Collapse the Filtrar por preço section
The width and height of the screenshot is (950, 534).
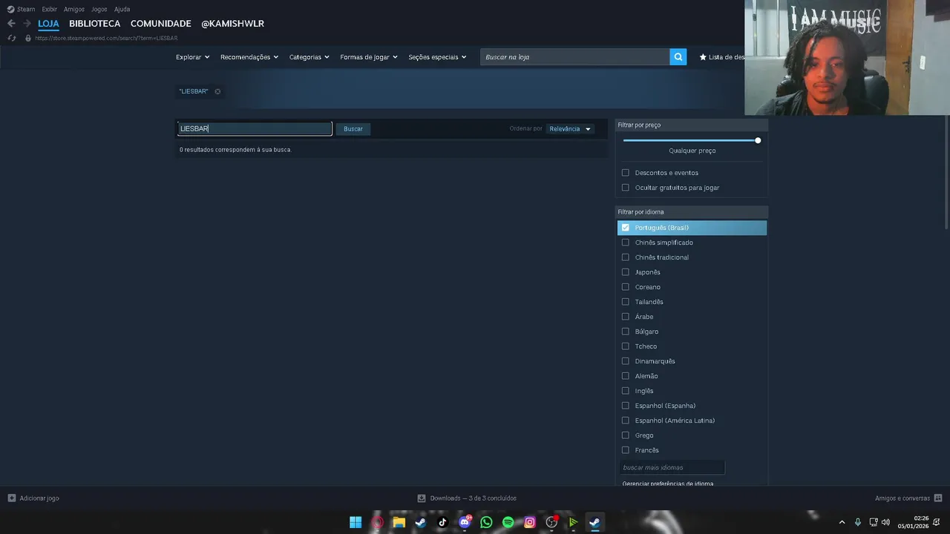(692, 125)
